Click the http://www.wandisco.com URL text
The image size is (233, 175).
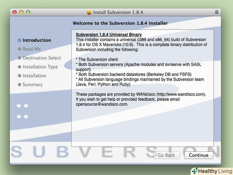[x=181, y=94]
